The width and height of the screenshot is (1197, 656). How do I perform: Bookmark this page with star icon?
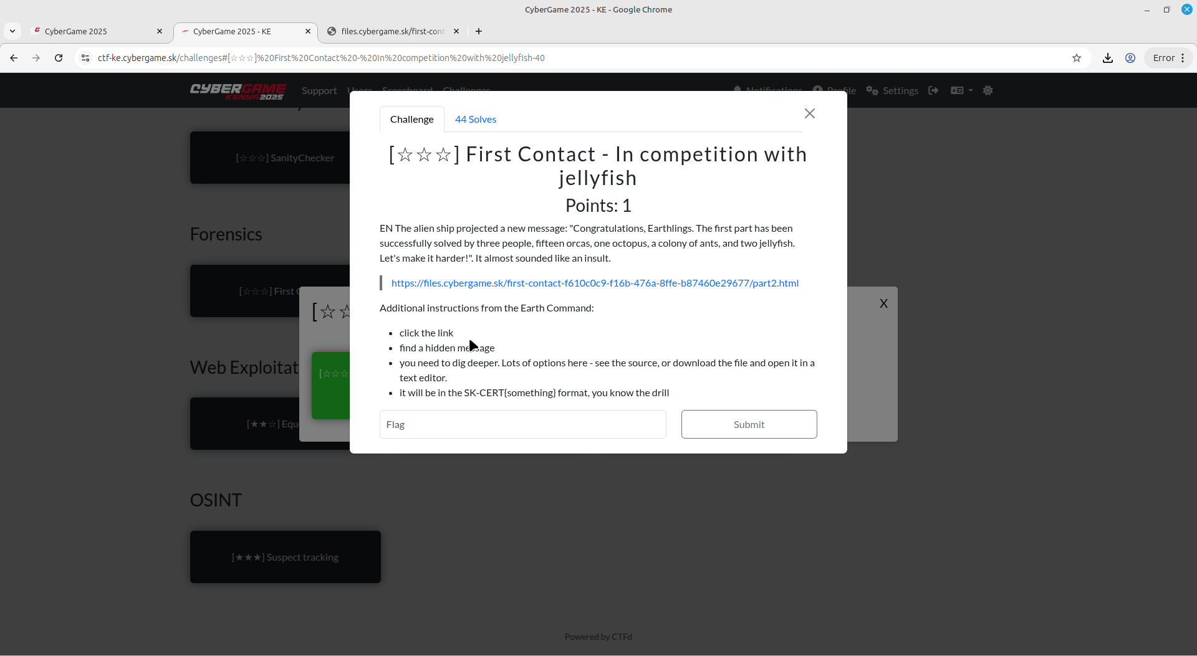point(1076,58)
